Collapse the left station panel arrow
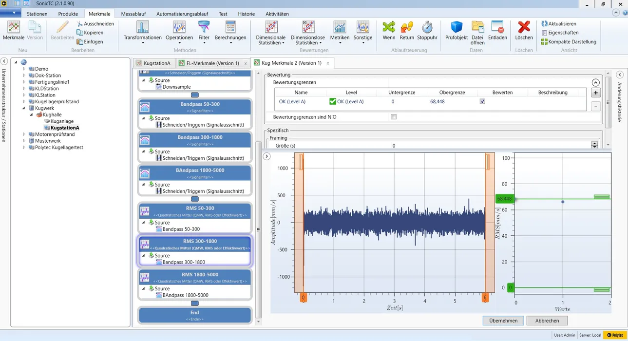The image size is (628, 341). point(4,61)
